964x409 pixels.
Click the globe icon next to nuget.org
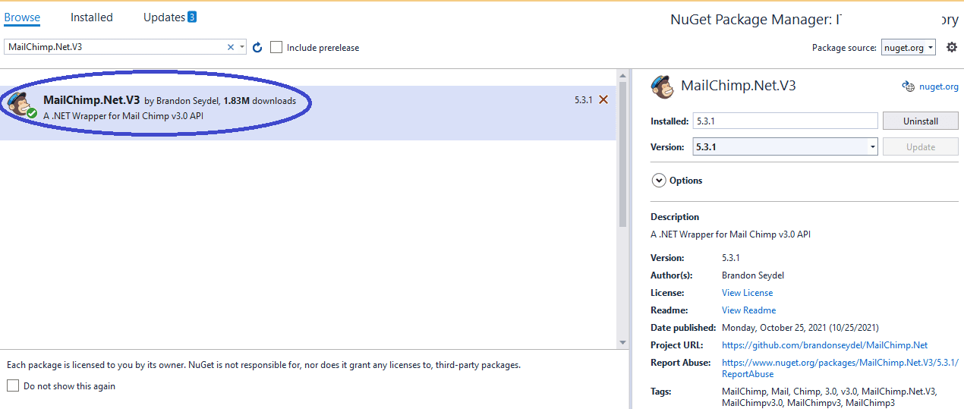click(908, 87)
